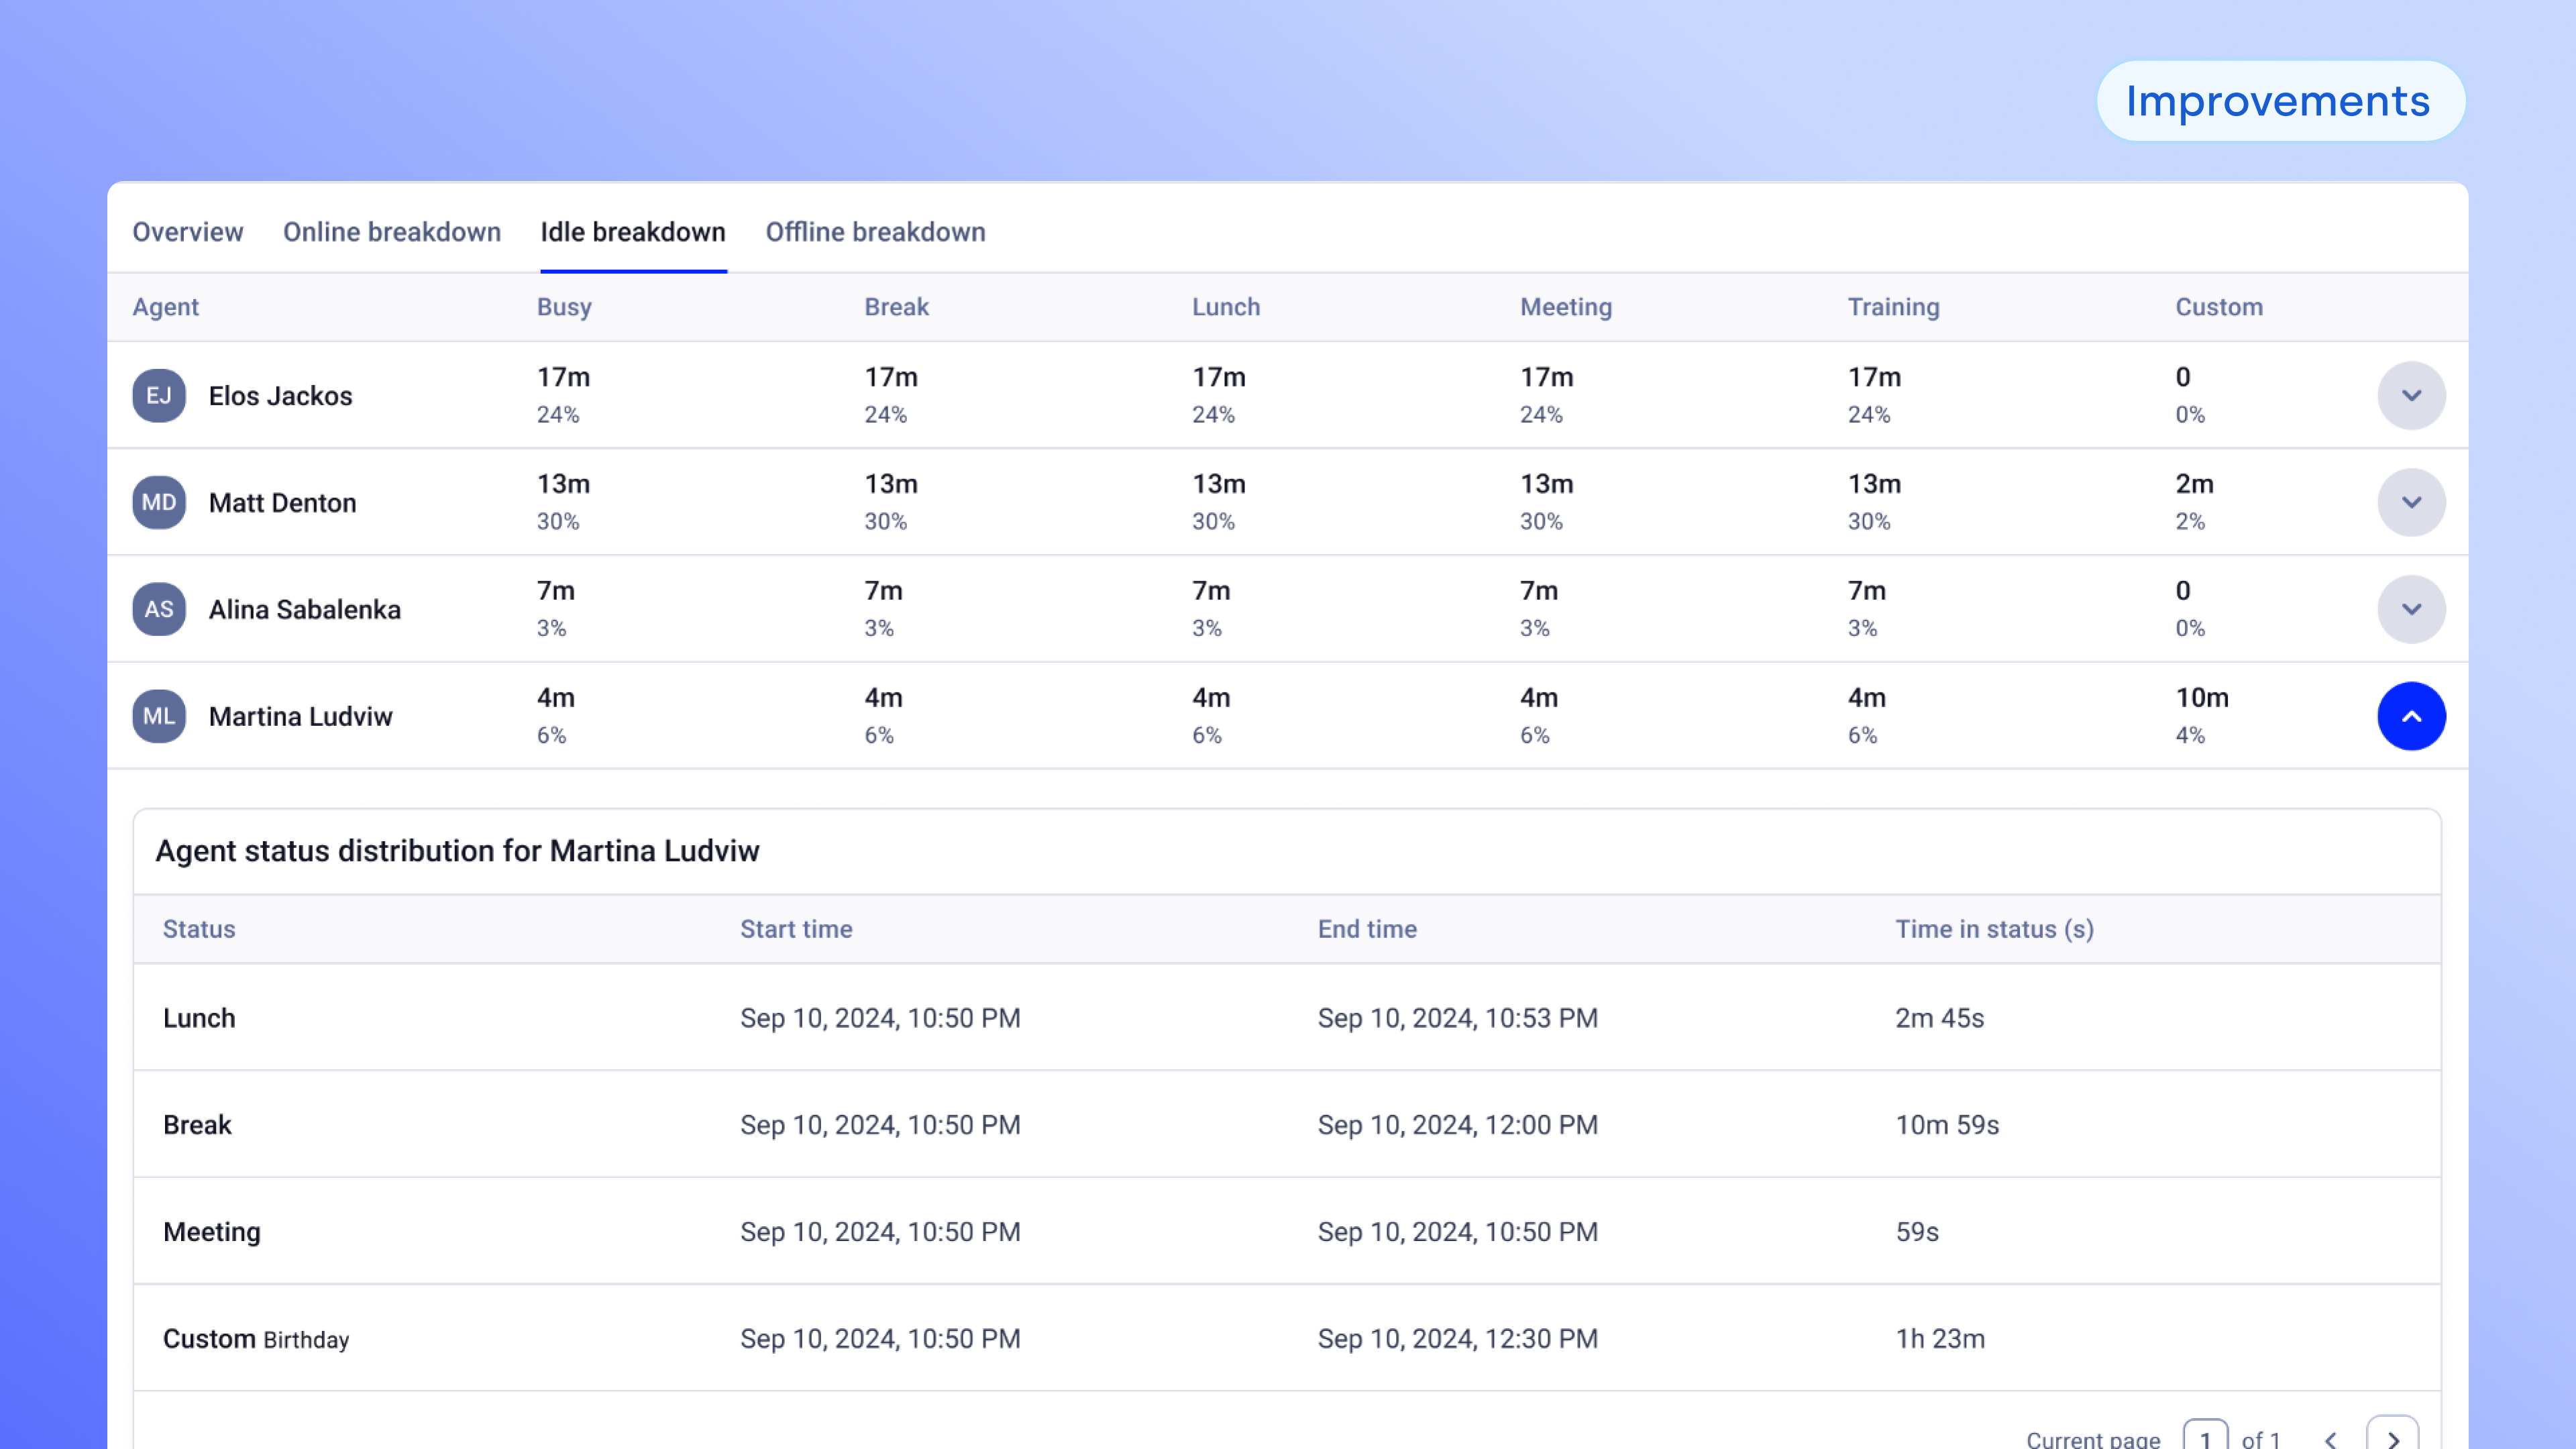Expand Elos Jackos row details
The width and height of the screenshot is (2576, 1449).
[x=2411, y=395]
